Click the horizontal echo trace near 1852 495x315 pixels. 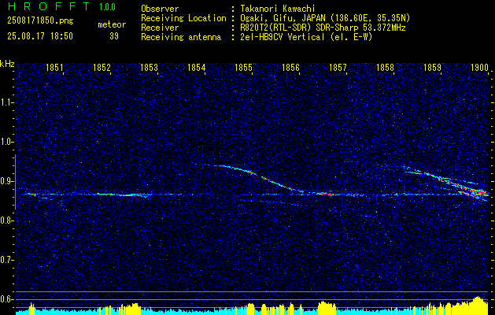[x=121, y=195]
